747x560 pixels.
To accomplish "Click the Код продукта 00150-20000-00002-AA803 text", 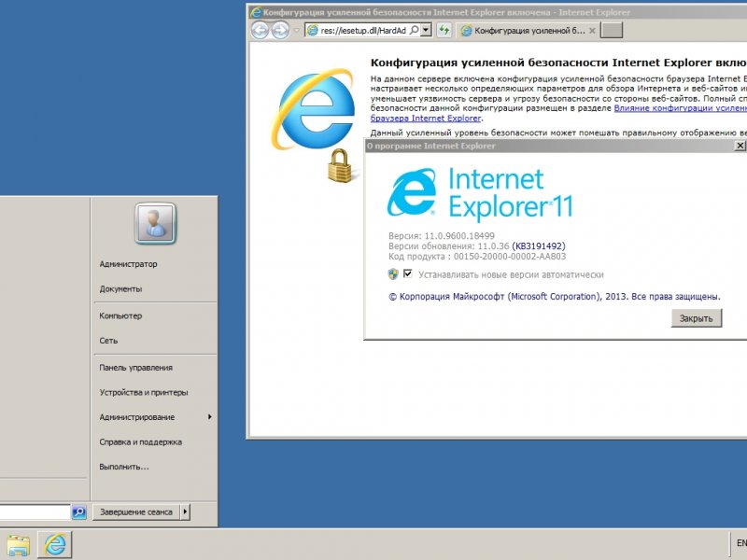I will 477,256.
